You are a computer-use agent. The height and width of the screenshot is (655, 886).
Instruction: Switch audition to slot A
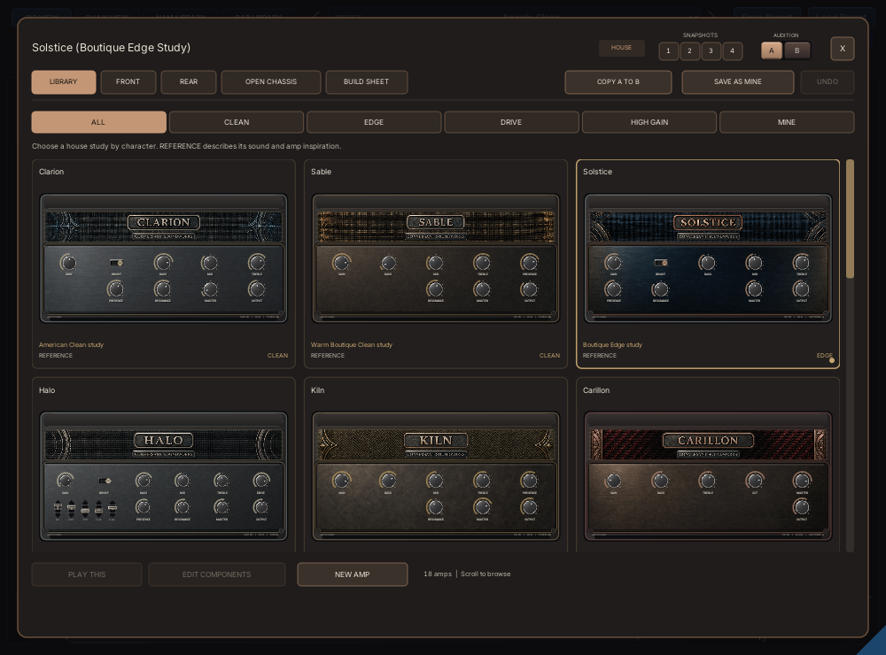coord(772,50)
